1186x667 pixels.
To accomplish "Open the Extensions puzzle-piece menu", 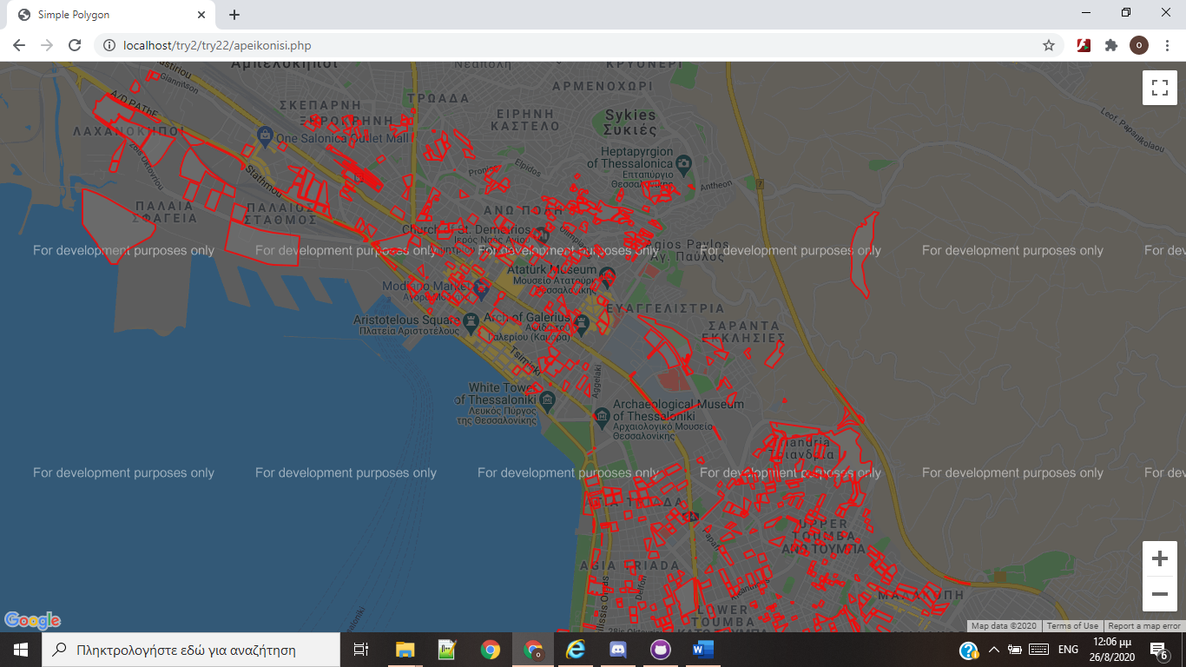I will click(1110, 45).
